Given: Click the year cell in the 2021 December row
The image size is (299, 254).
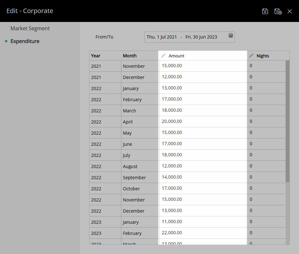Looking at the screenshot, I should click(x=105, y=77).
